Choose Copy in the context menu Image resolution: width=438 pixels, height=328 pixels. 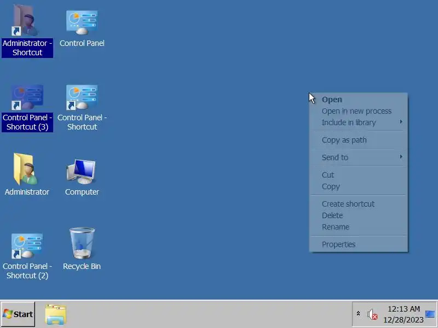(x=359, y=186)
